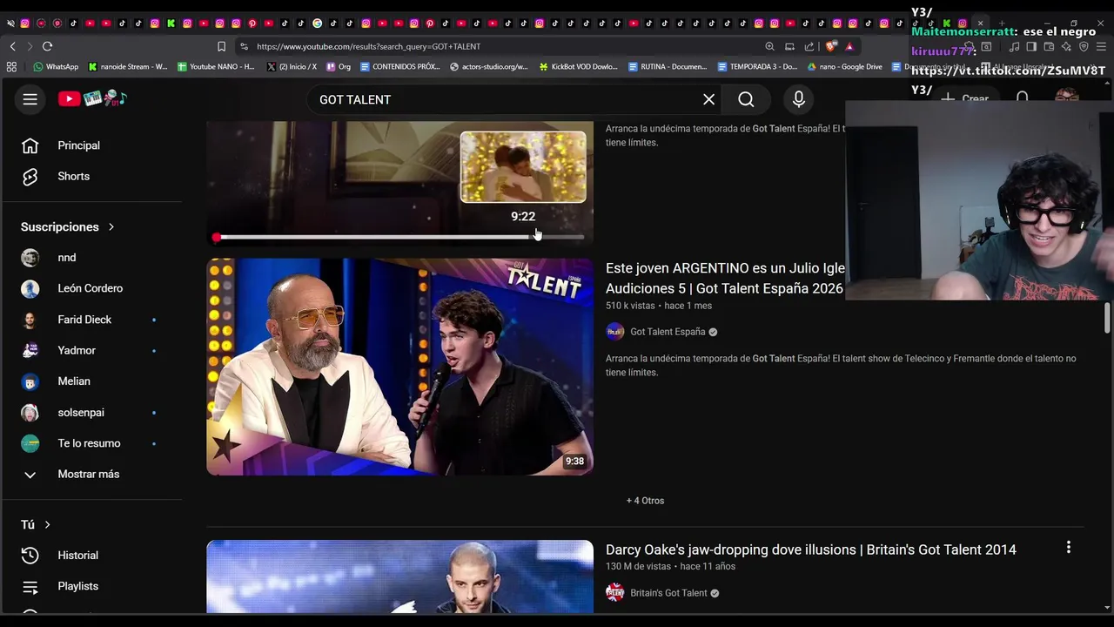The height and width of the screenshot is (627, 1114).
Task: Open the Got Talent España channel link
Action: 668,332
